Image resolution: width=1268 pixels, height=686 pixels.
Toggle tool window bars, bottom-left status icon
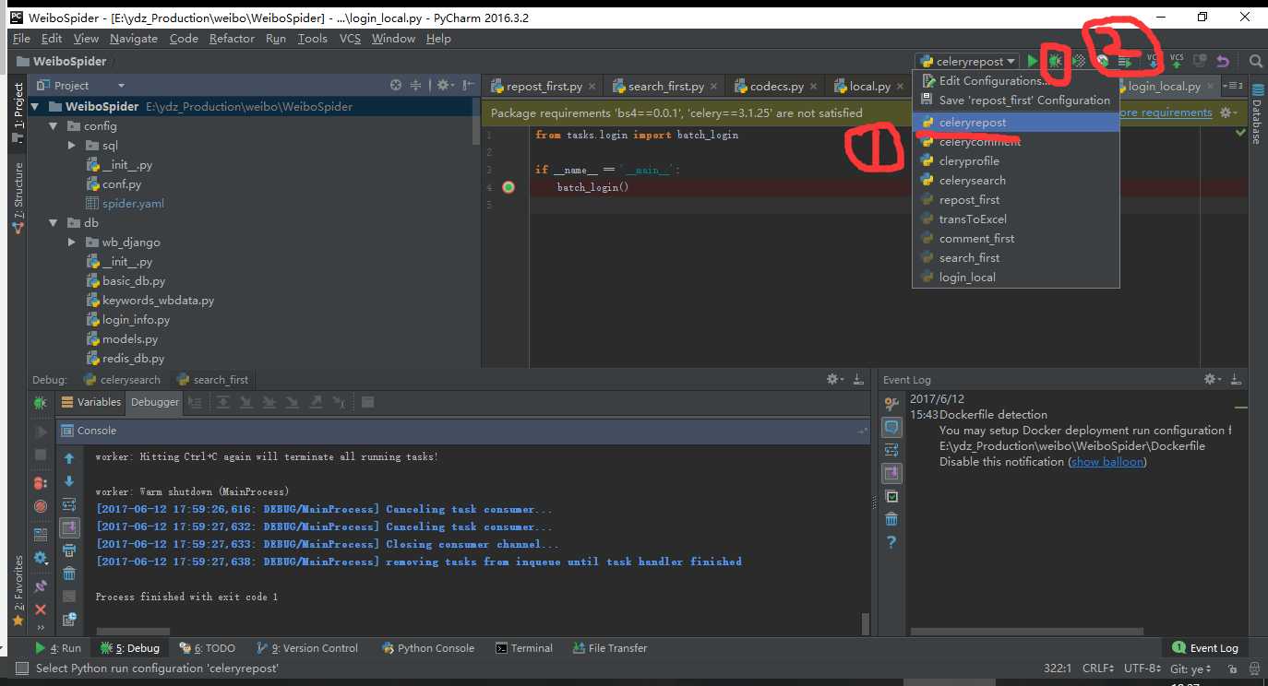20,668
